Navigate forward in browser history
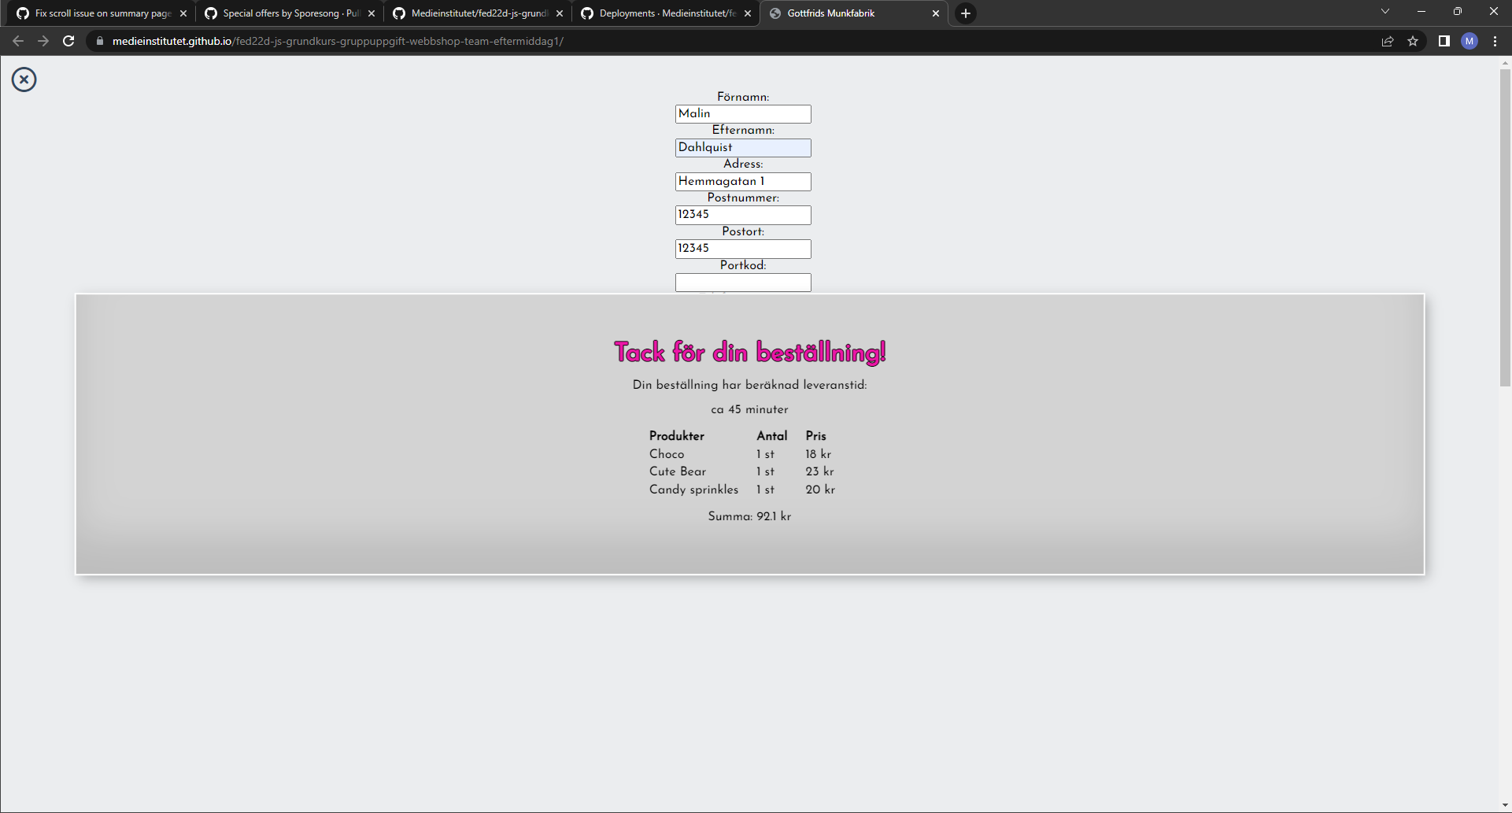1512x813 pixels. pyautogui.click(x=43, y=41)
